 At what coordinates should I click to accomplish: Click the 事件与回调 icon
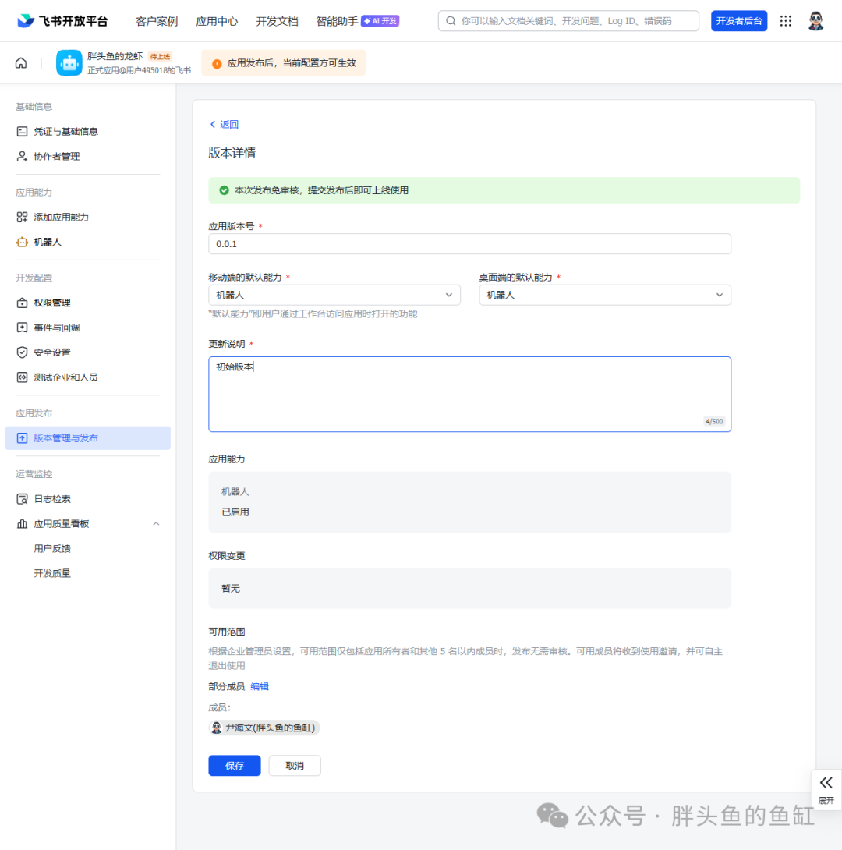(22, 328)
